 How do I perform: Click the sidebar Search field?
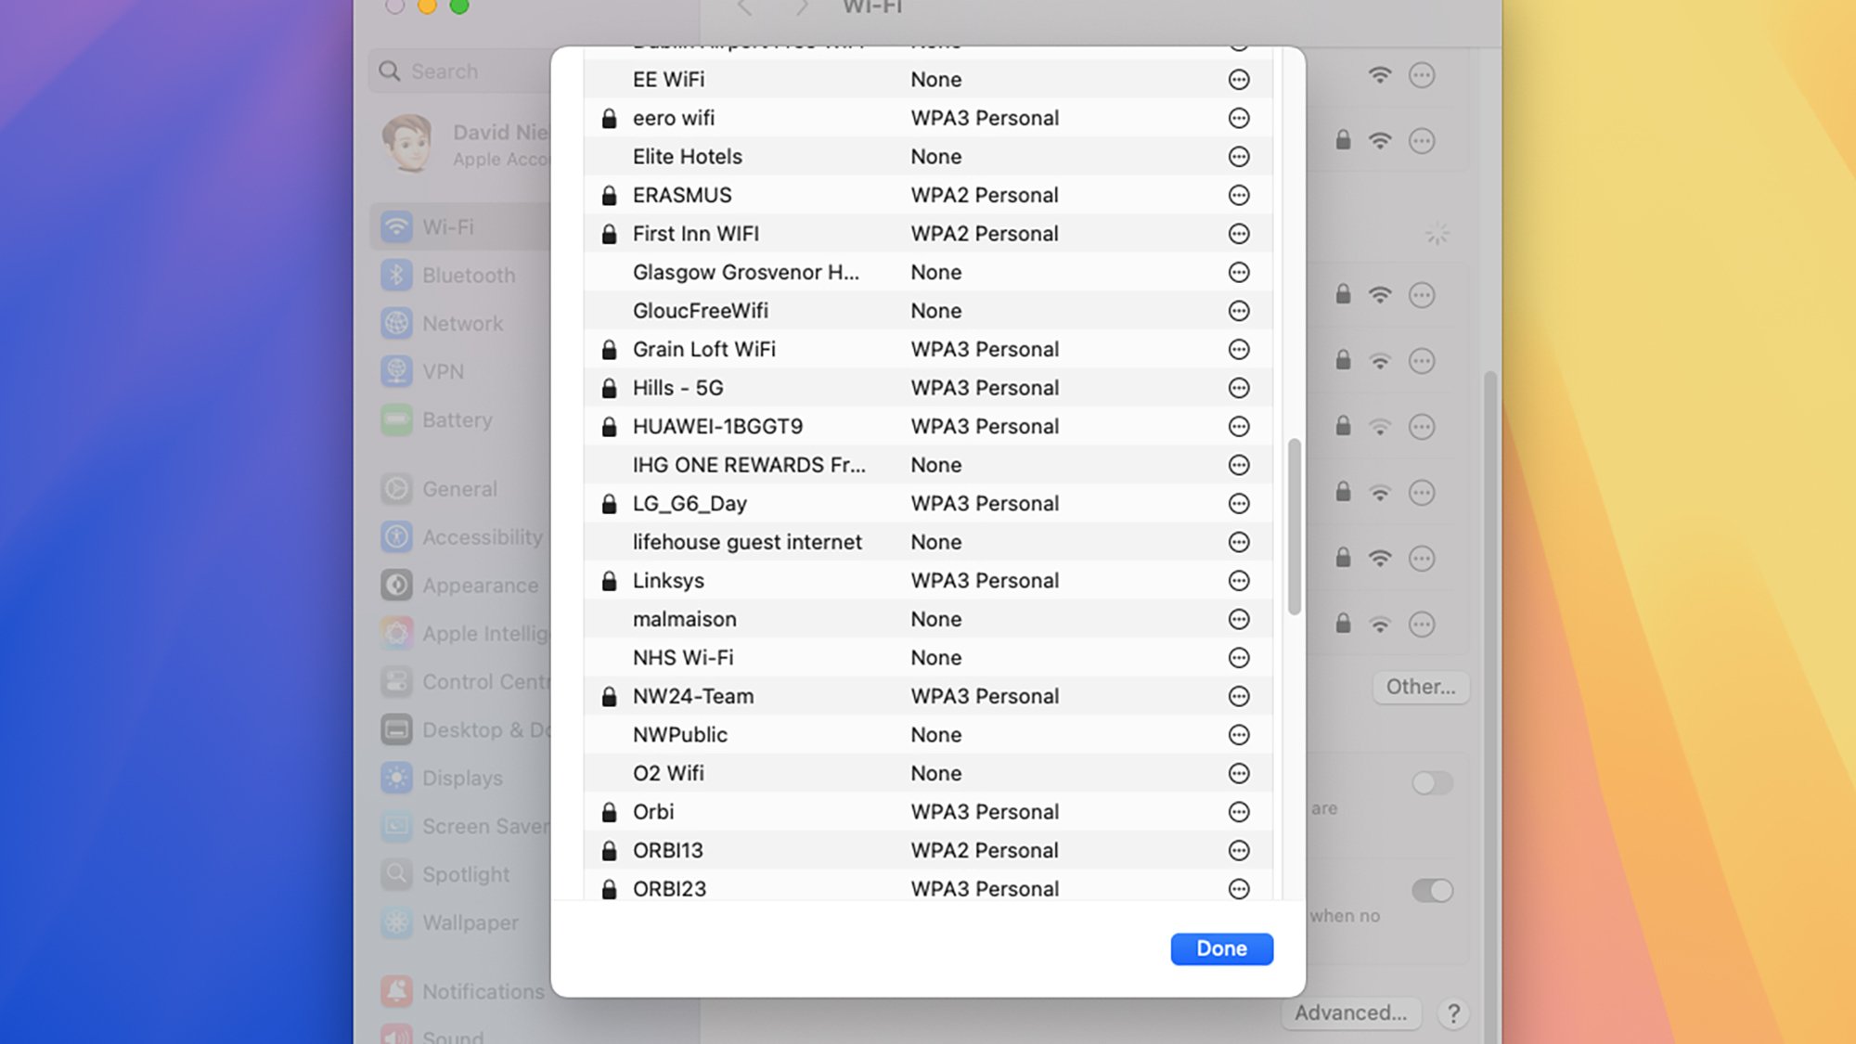(x=461, y=71)
